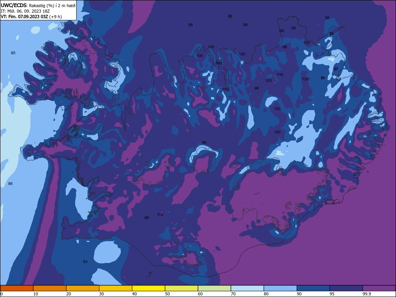Select the medium blue 90–95 legend swatch
The width and height of the screenshot is (396, 297).
tap(313, 288)
